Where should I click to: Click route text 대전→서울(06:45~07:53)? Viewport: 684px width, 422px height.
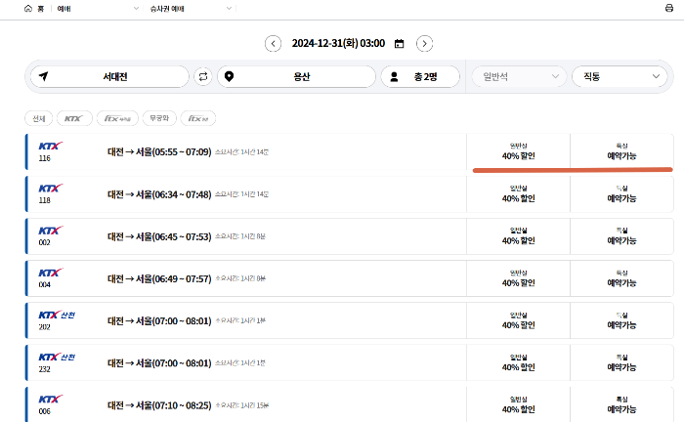[x=159, y=236]
